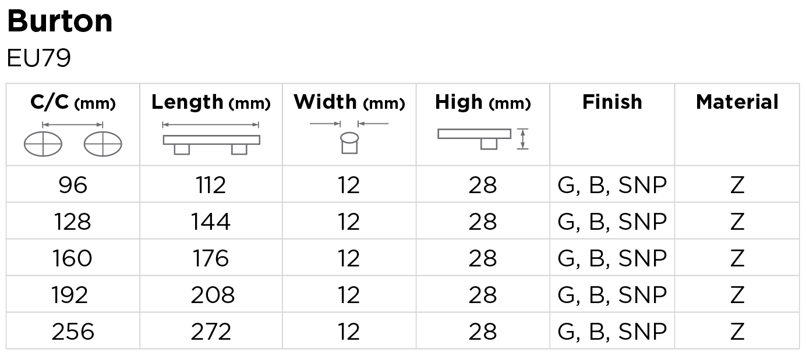Click the Finish column header
Viewport: 806px width, 356px height.
(x=612, y=102)
